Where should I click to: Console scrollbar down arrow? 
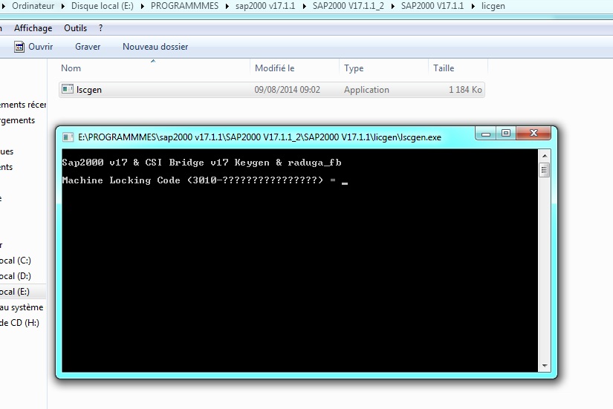[545, 366]
